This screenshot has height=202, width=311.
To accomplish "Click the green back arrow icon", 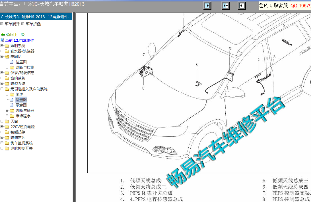I will (3, 35).
